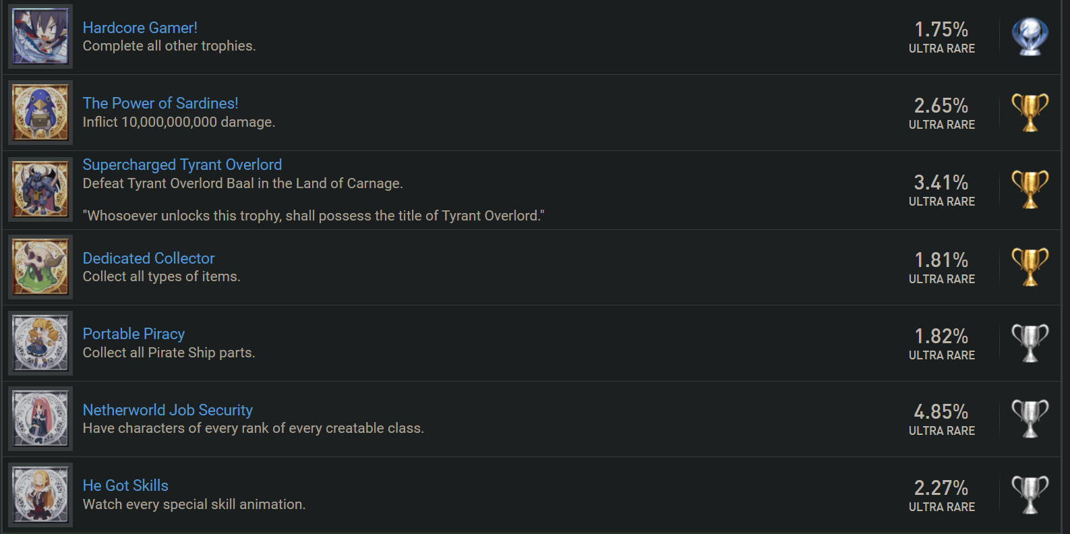Click the gold trophy icon beside The Power of Sardines!
The height and width of the screenshot is (534, 1070).
tap(1030, 113)
